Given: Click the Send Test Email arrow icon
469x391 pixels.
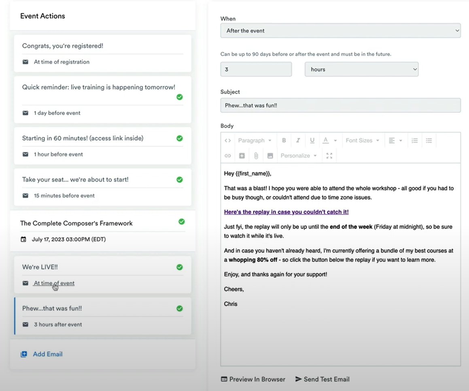Looking at the screenshot, I should coord(298,379).
